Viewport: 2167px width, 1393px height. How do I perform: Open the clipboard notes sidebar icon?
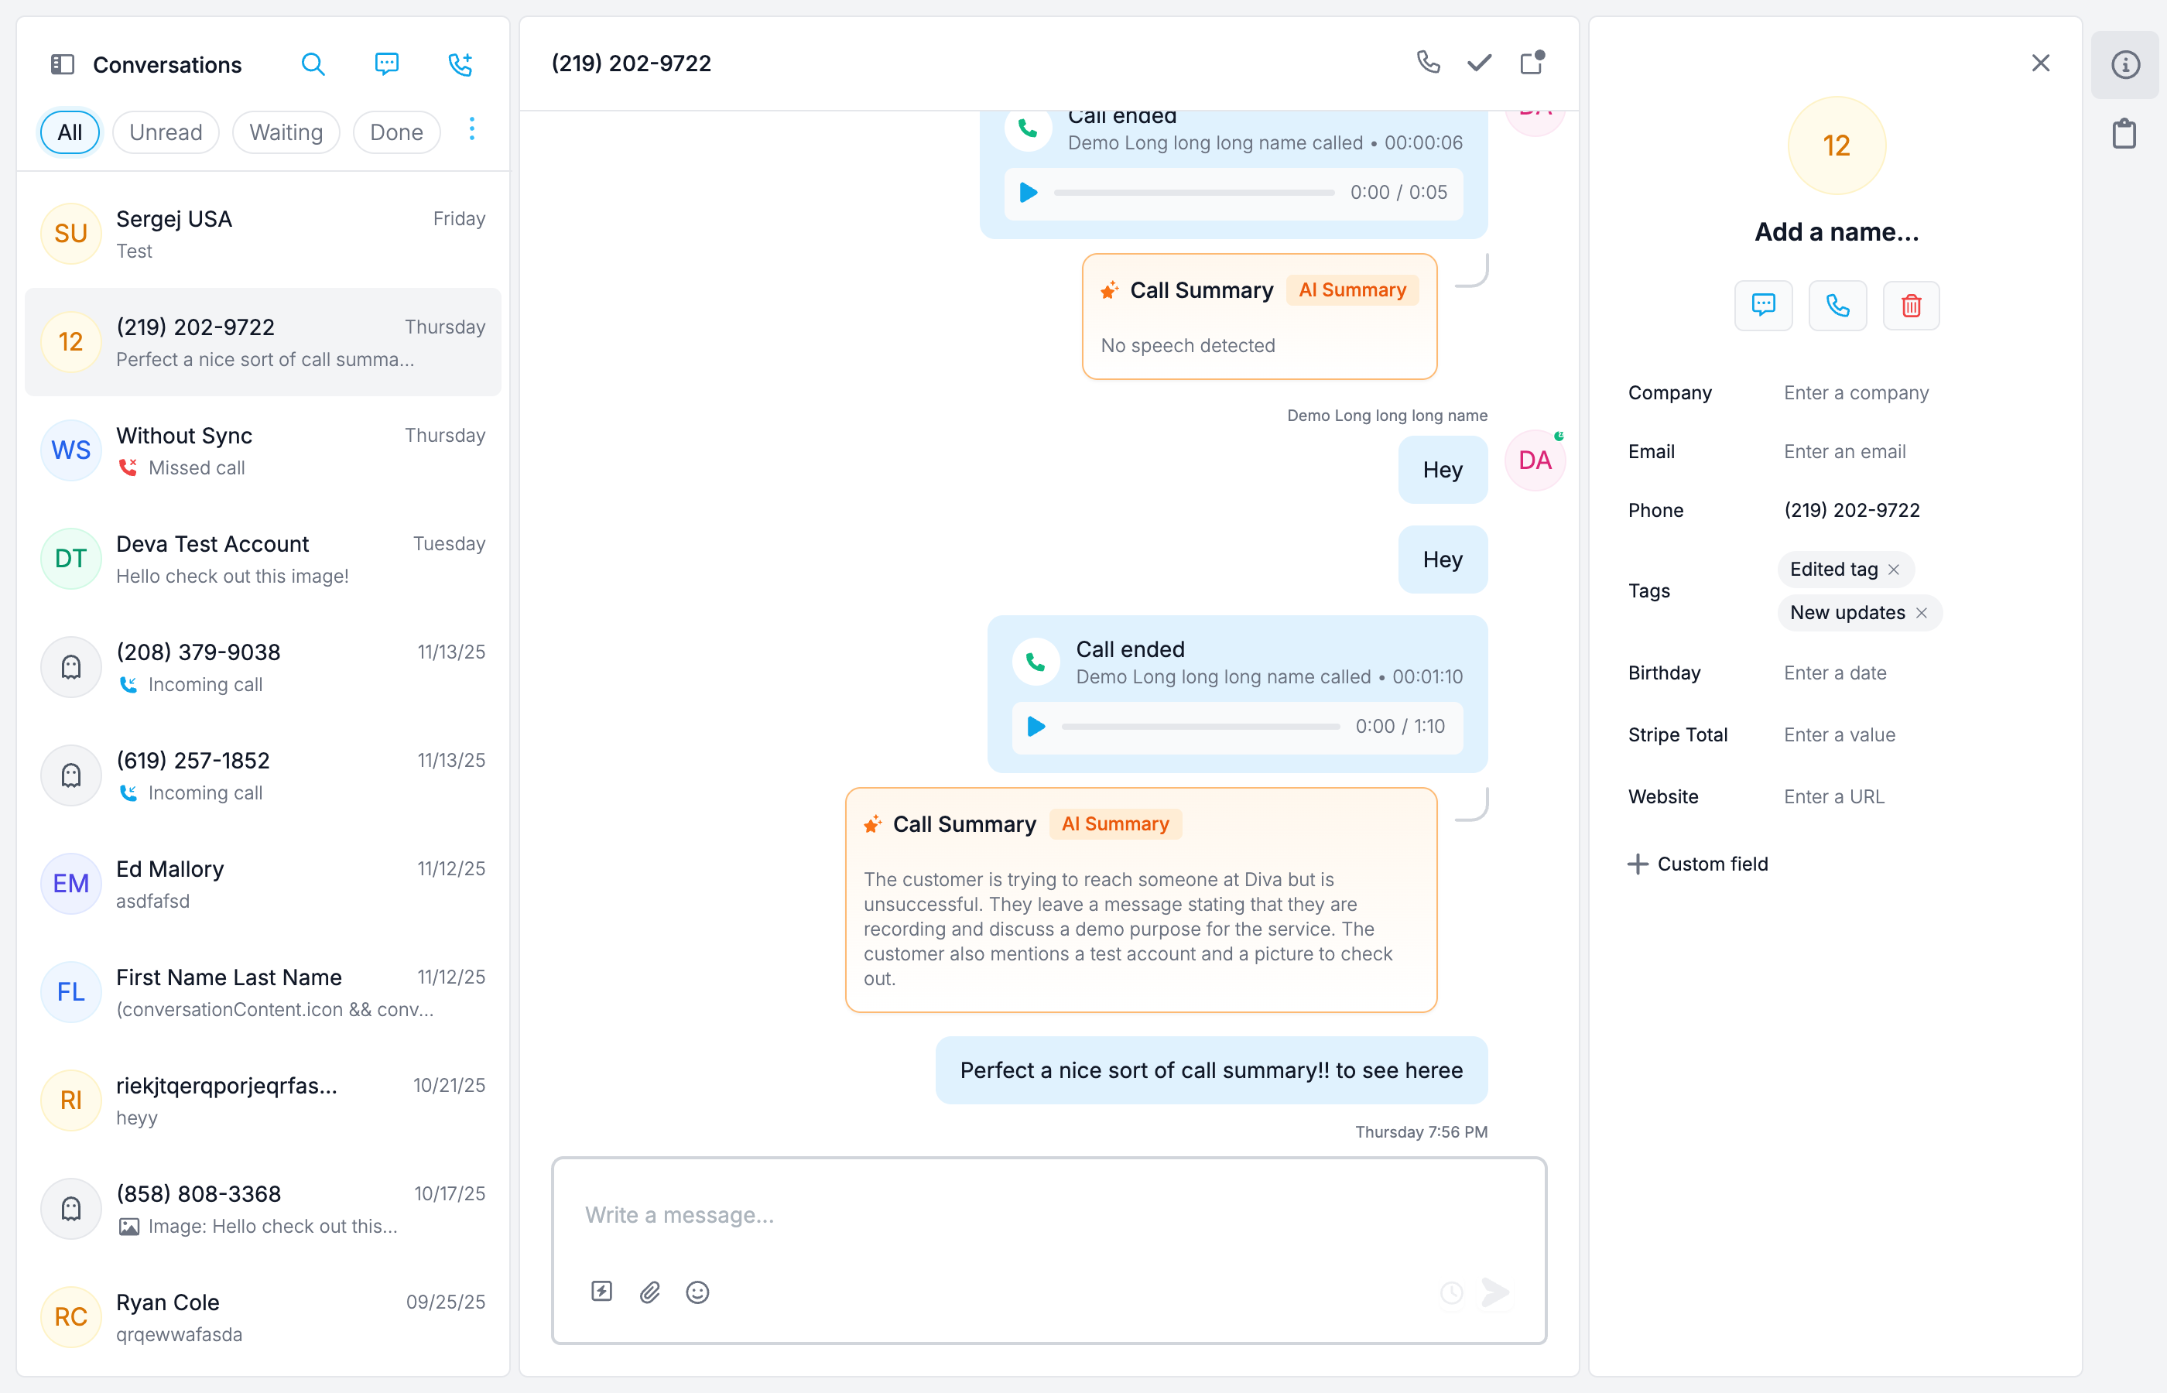point(2124,134)
